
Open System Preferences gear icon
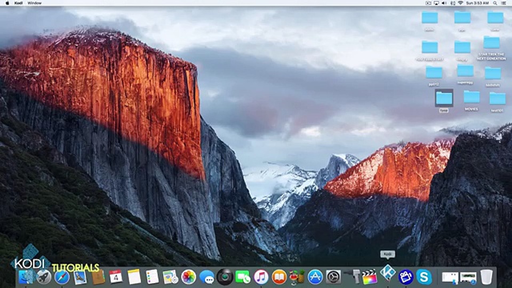pos(333,277)
